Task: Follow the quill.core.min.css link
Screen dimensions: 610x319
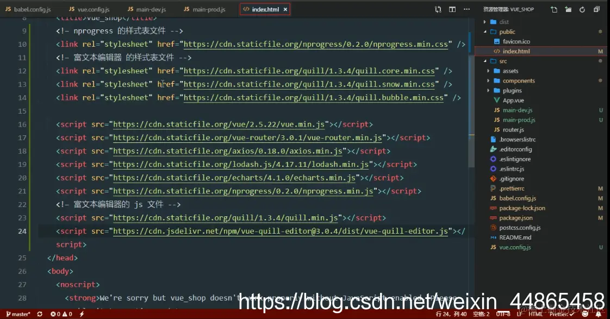Action: [309, 71]
